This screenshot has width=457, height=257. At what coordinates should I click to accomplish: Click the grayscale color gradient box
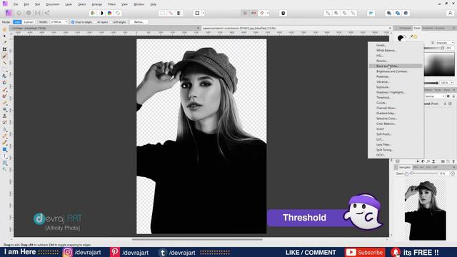click(x=439, y=64)
